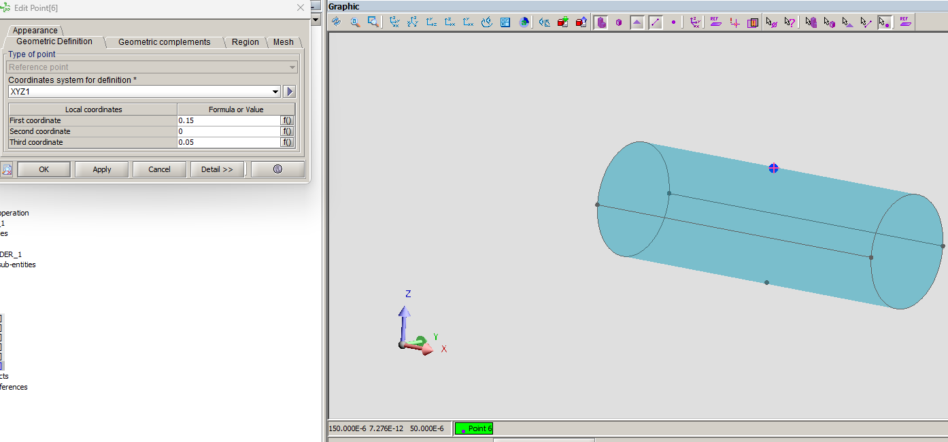The height and width of the screenshot is (442, 948).
Task: Click the blue-green globe display icon
Action: tap(524, 22)
